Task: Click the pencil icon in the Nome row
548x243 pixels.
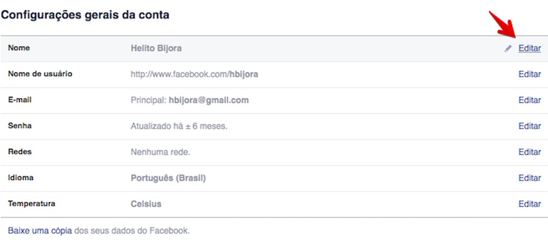Action: tap(508, 48)
